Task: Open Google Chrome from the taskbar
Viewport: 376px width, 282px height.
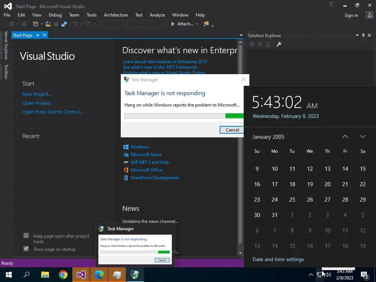Action: pyautogui.click(x=63, y=275)
